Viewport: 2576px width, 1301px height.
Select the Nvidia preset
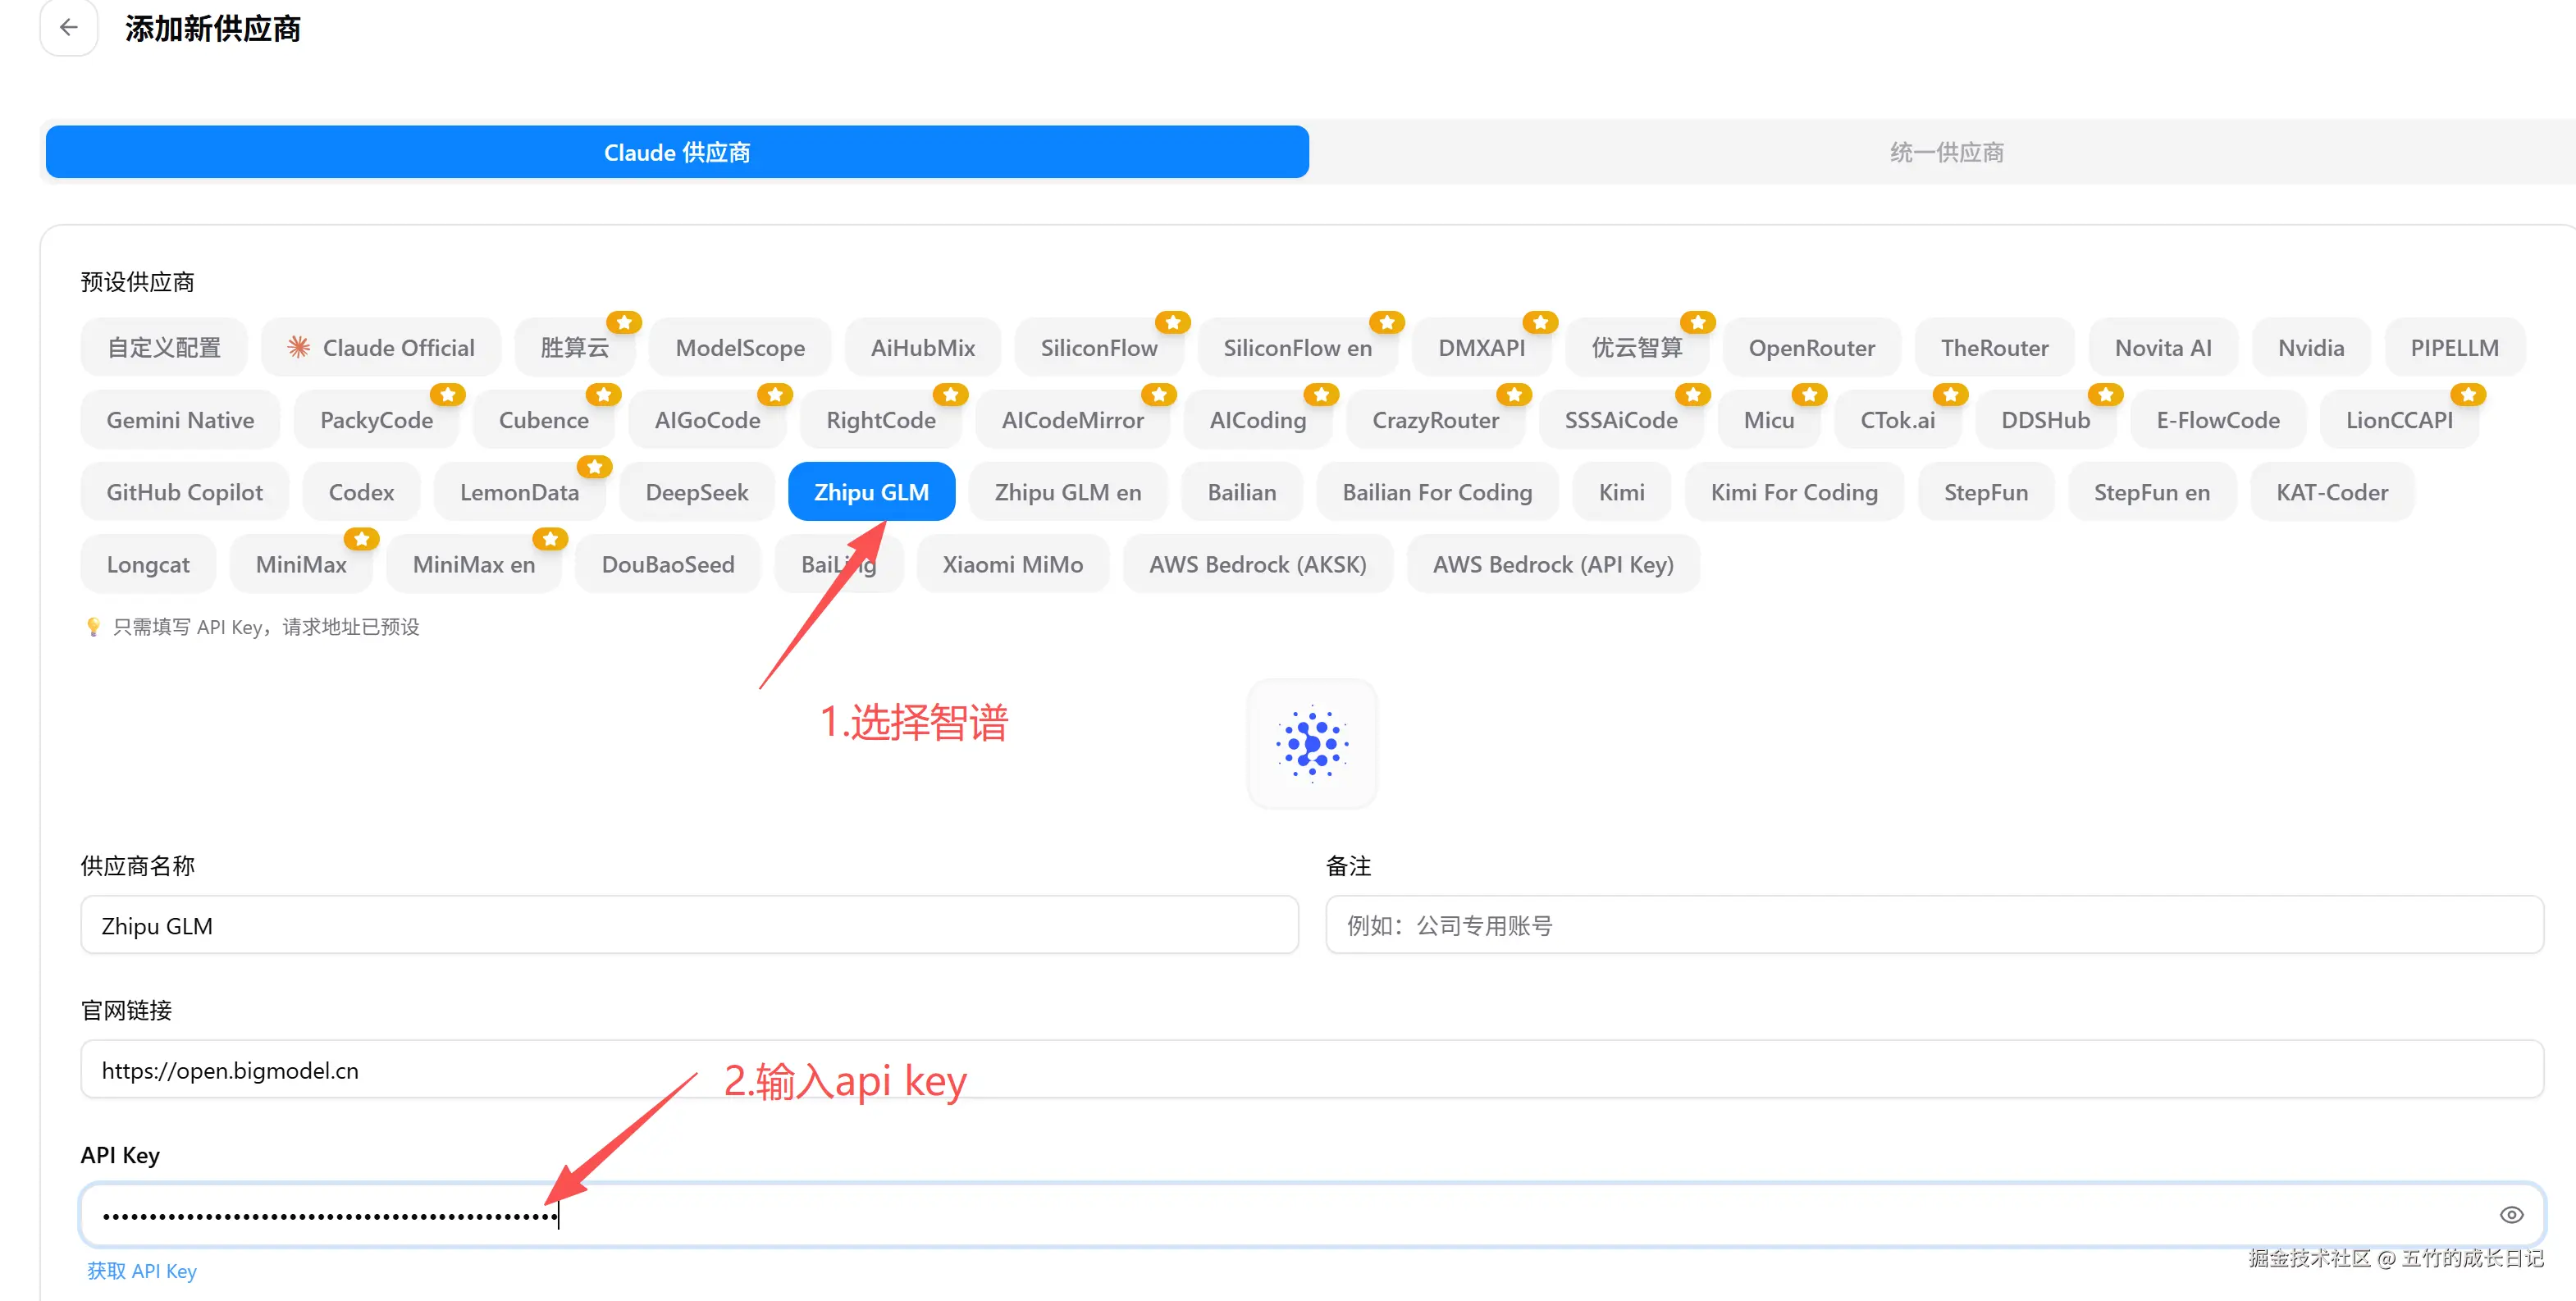point(2311,348)
